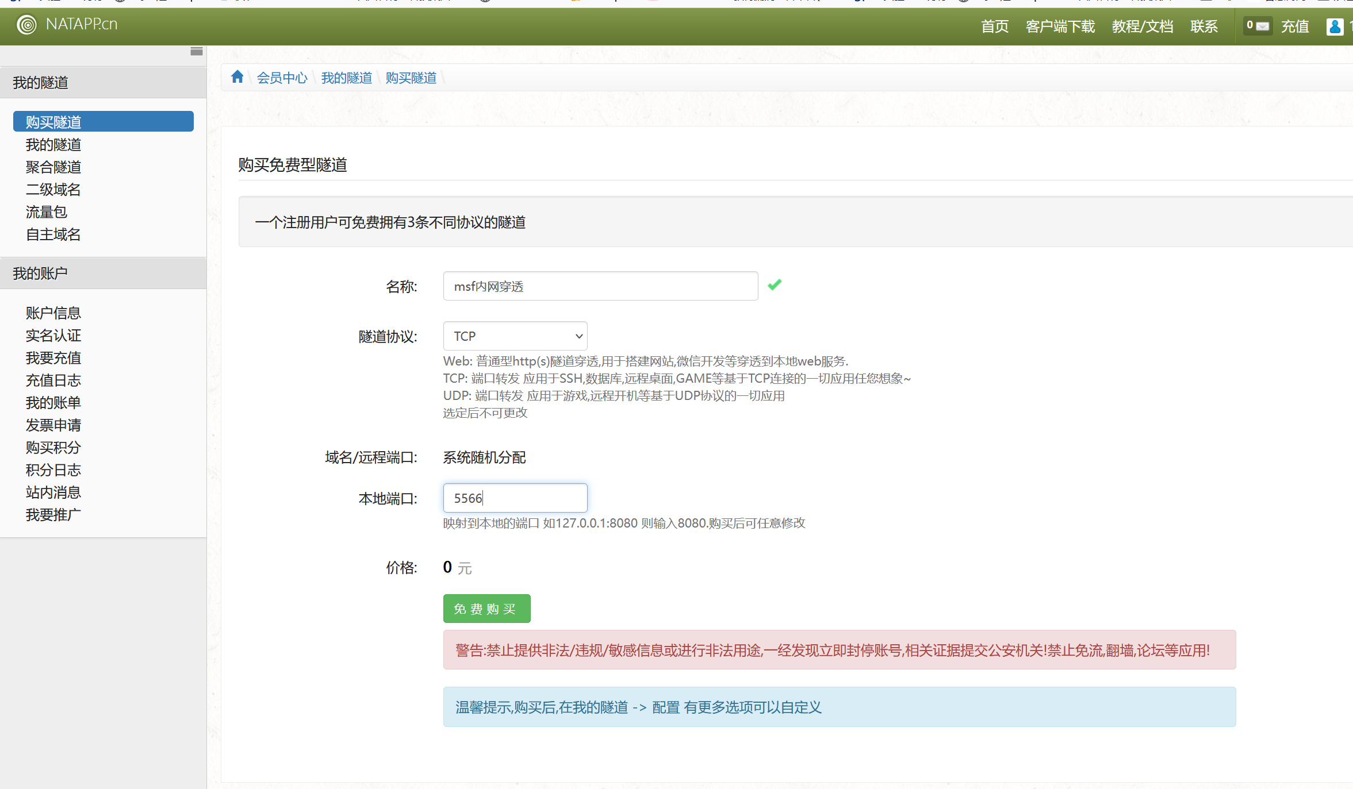Select 我的隧道 in the sidebar

point(53,145)
